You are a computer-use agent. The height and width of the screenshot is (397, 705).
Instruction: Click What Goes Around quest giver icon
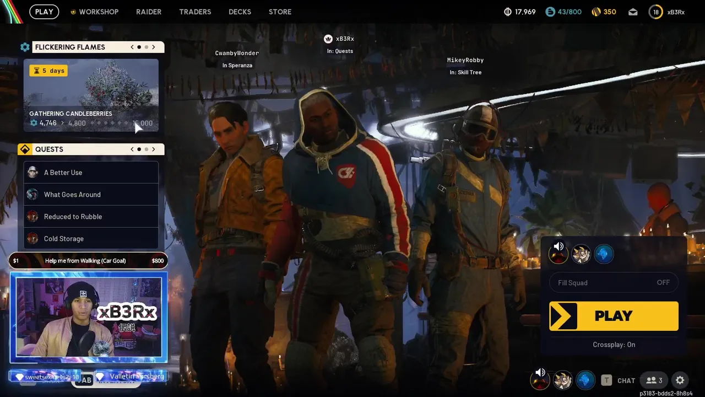[32, 195]
